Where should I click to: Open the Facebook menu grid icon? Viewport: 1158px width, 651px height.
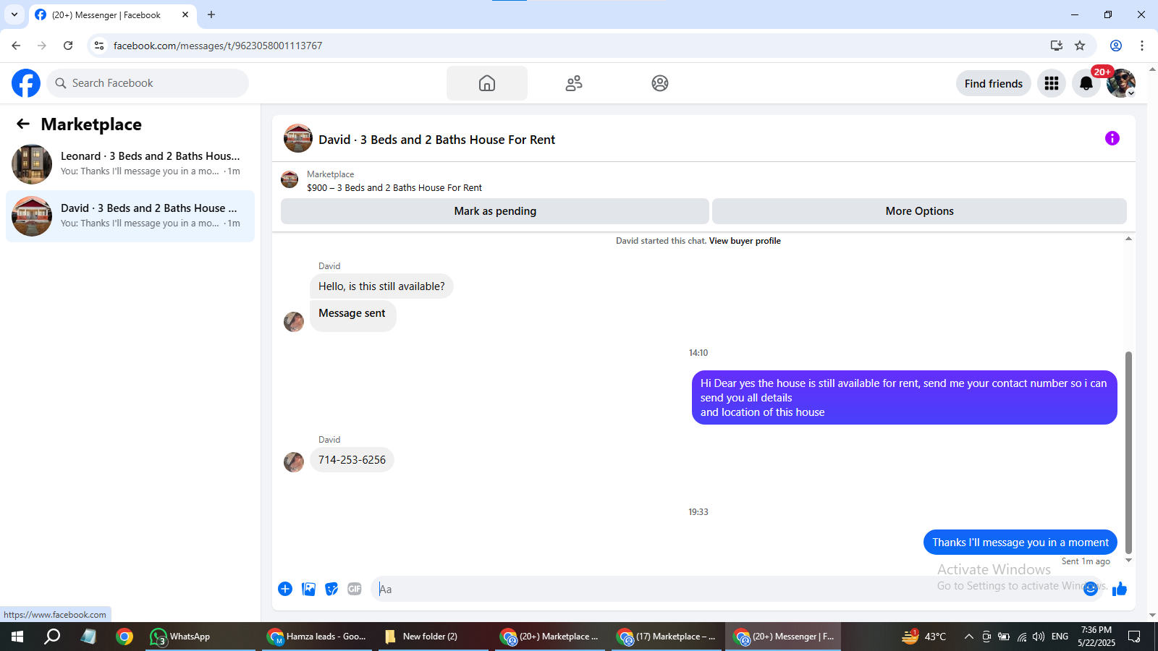pyautogui.click(x=1052, y=83)
